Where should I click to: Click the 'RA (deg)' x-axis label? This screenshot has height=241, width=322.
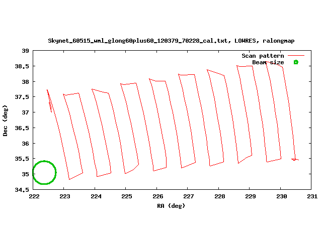point(171,206)
